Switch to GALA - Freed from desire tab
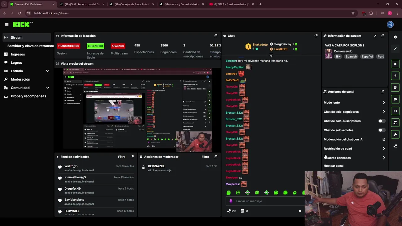This screenshot has width=402, height=226. point(231,4)
